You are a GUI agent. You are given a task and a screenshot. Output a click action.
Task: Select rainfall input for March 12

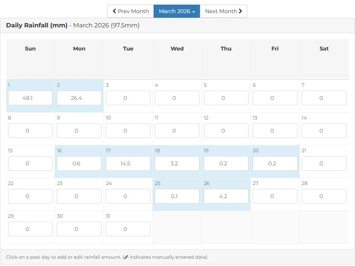pos(226,131)
